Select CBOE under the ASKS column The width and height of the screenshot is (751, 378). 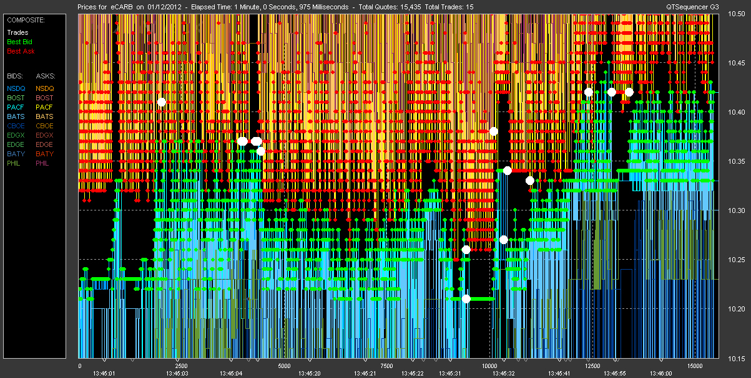pyautogui.click(x=44, y=126)
